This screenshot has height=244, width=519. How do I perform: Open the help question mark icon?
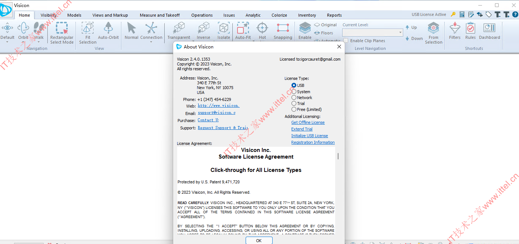(515, 14)
